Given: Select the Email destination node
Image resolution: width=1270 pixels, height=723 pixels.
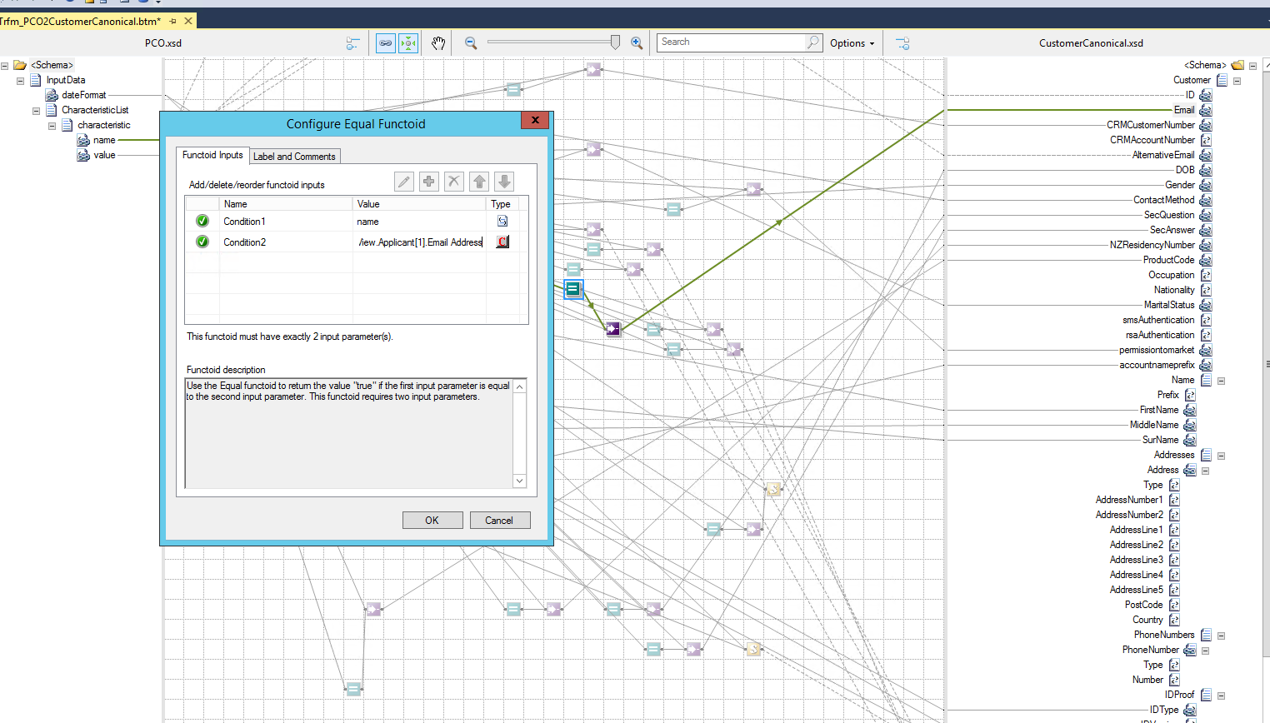Looking at the screenshot, I should (1184, 110).
